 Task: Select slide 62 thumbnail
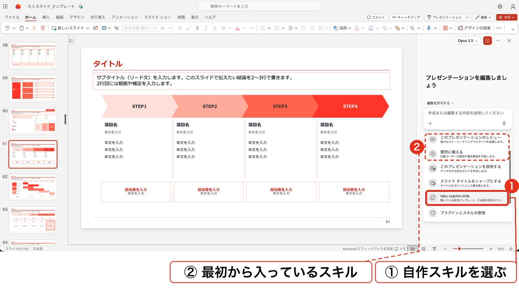33,187
